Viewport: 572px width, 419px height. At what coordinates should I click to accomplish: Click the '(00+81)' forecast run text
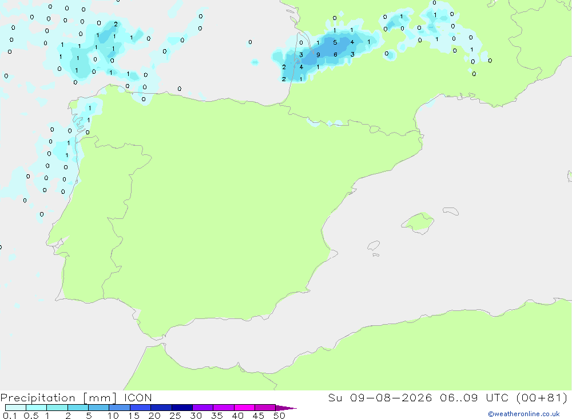[x=542, y=397]
